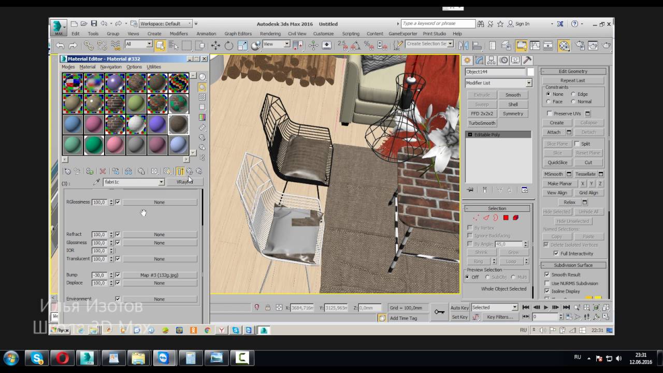Enable Smooth Result checkbox
663x373 pixels.
pyautogui.click(x=547, y=275)
